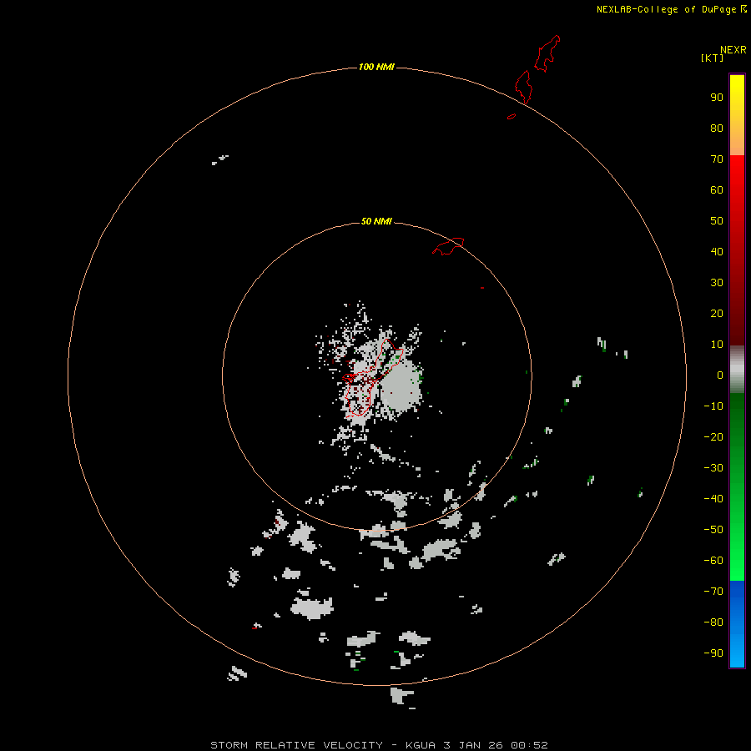Click the KT units label above the color bar

tap(712, 58)
